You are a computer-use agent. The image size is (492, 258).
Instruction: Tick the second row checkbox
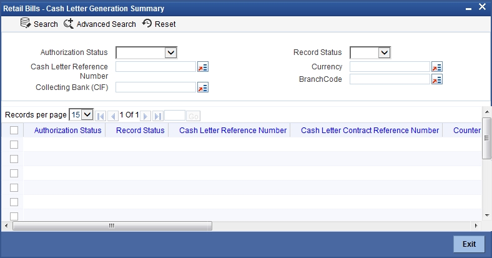click(x=14, y=159)
